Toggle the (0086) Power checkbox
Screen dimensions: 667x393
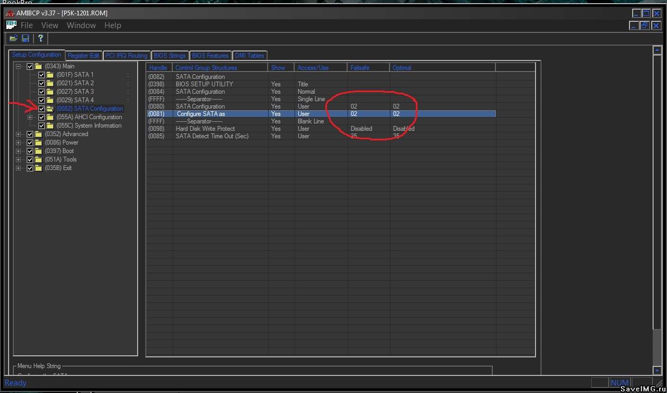[30, 142]
